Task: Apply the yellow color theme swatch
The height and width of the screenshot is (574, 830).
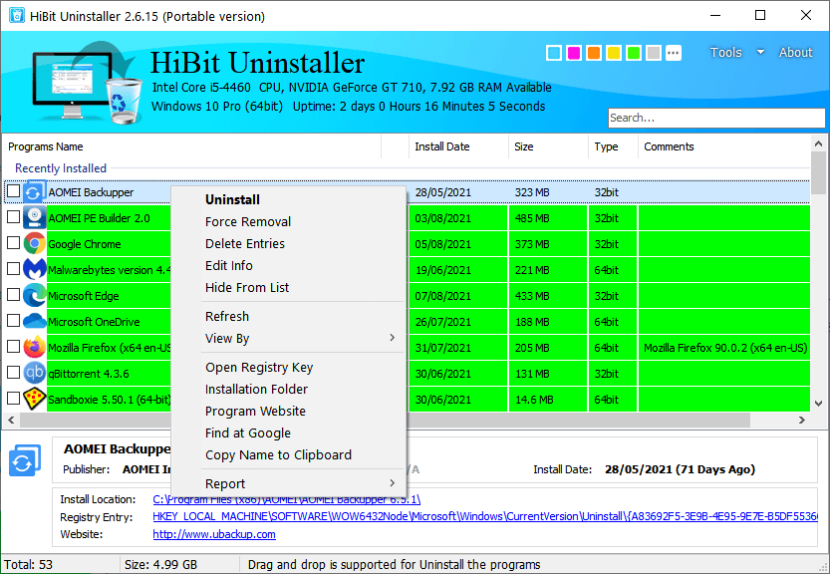Action: point(614,53)
